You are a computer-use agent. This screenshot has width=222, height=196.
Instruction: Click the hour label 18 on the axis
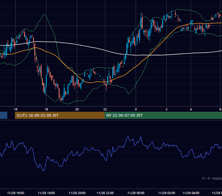[46, 109]
